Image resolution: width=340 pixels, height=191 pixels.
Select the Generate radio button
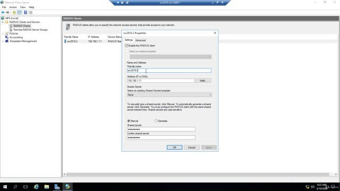pos(156,121)
